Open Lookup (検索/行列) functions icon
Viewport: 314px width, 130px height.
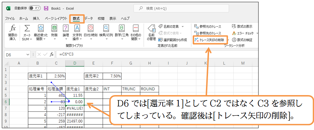106,28
